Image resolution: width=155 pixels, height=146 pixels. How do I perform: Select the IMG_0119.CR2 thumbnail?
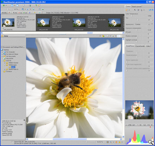(x=44, y=23)
